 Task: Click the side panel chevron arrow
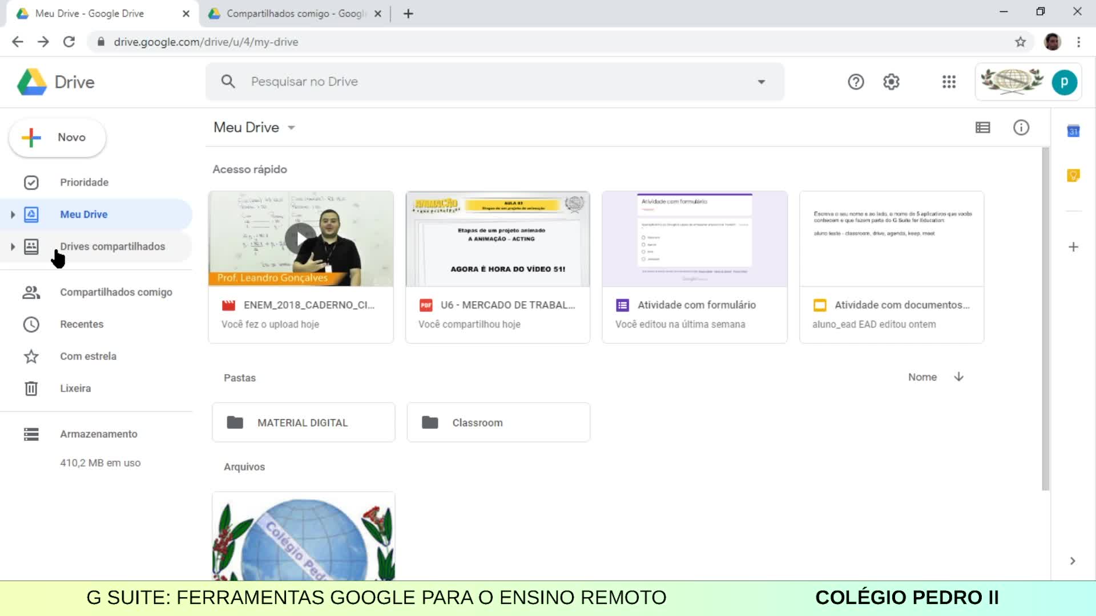pyautogui.click(x=1073, y=561)
